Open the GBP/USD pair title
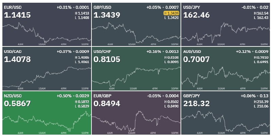 102,7
